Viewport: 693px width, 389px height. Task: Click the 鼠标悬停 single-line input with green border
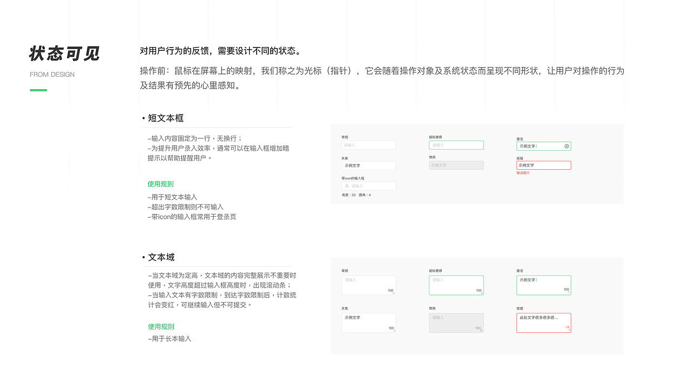pos(456,145)
